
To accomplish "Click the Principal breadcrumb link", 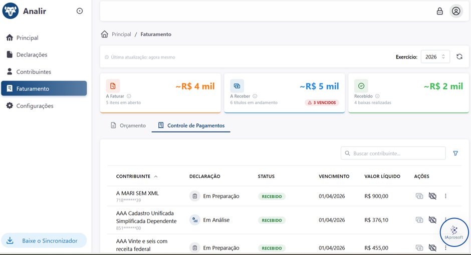I will tap(121, 34).
